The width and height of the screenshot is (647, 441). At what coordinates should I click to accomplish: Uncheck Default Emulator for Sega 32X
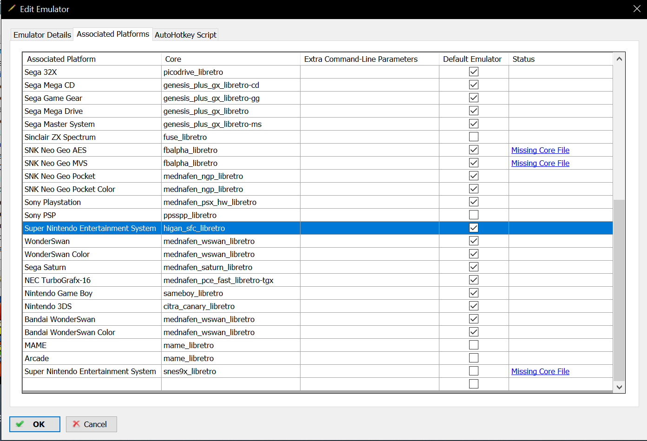474,72
